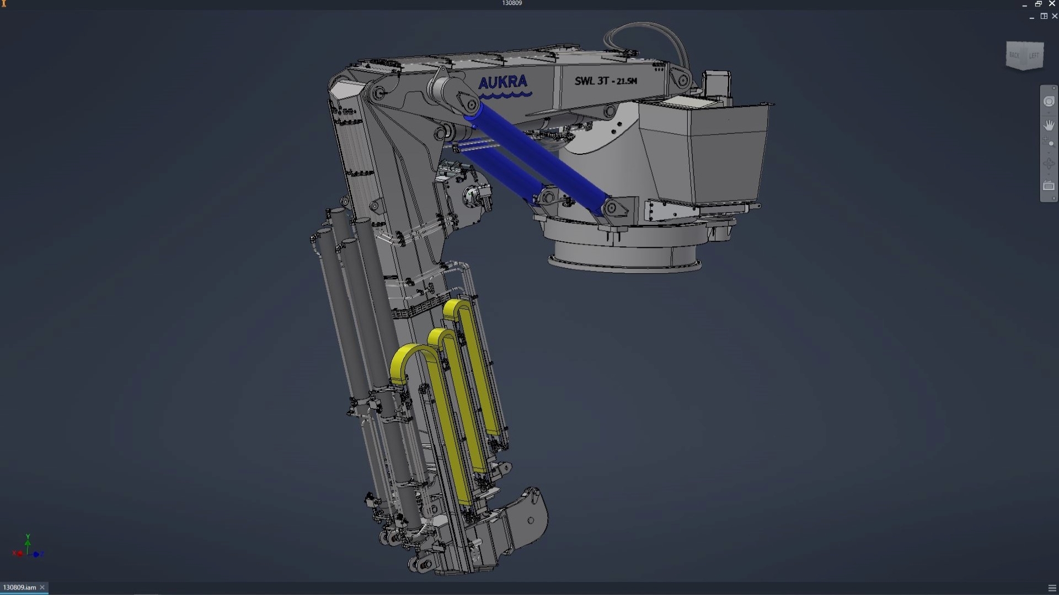
Task: Click the BACK face of the ViewCube
Action: [x=1015, y=55]
